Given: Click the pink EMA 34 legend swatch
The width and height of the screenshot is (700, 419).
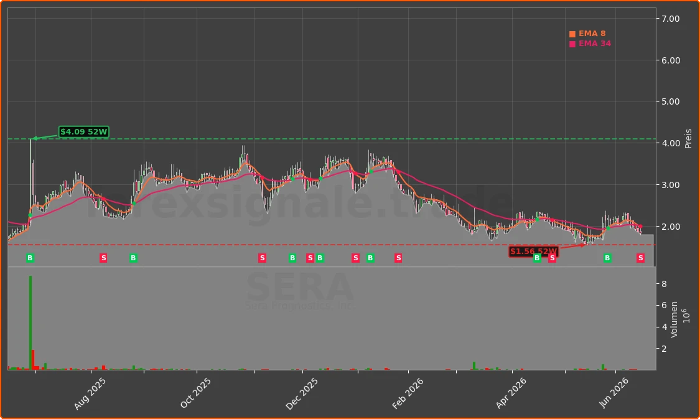Looking at the screenshot, I should pyautogui.click(x=572, y=44).
